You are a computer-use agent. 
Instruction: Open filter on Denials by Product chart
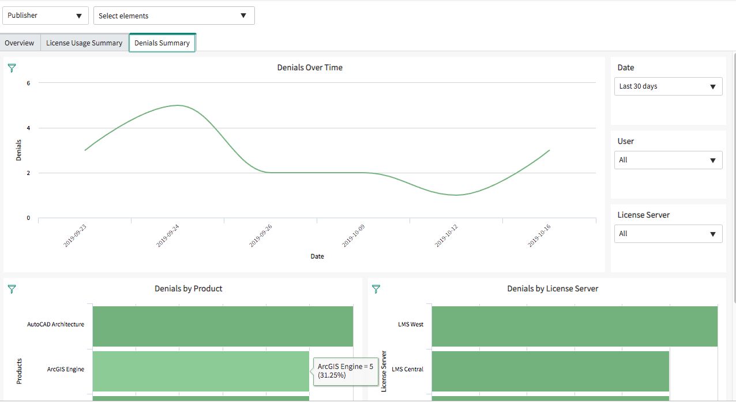[12, 289]
